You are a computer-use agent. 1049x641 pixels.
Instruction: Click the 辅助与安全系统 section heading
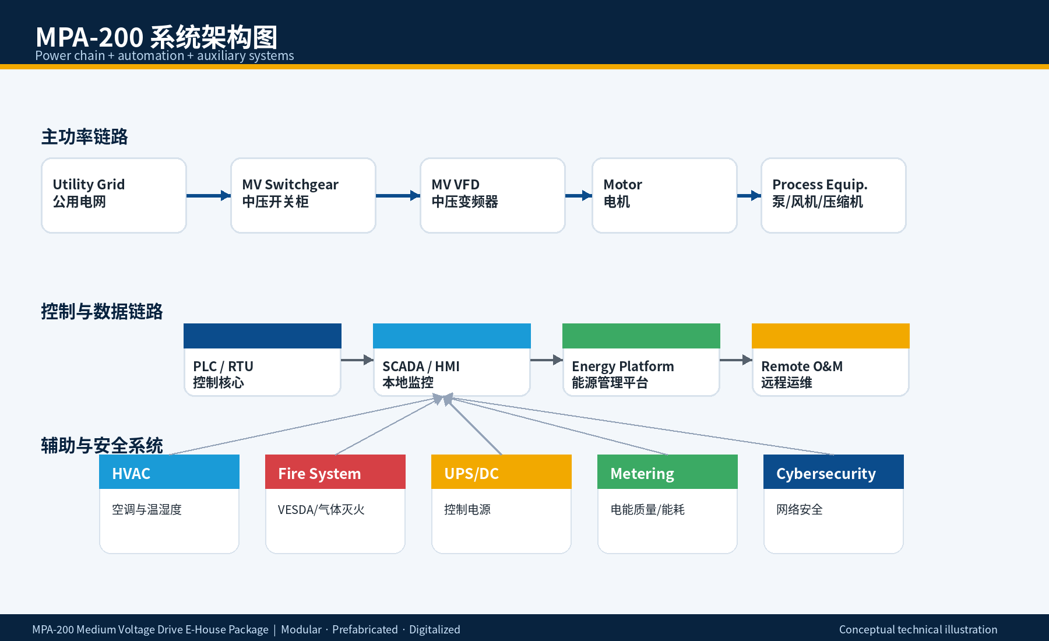(x=102, y=445)
